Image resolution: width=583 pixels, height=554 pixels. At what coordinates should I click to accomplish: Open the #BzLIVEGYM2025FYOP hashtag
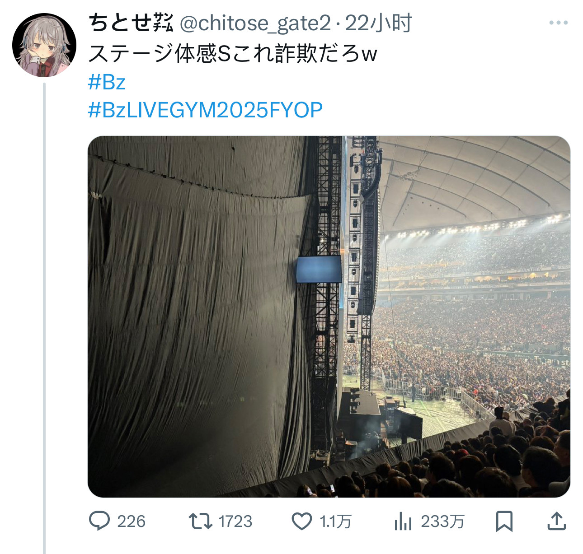pyautogui.click(x=206, y=110)
